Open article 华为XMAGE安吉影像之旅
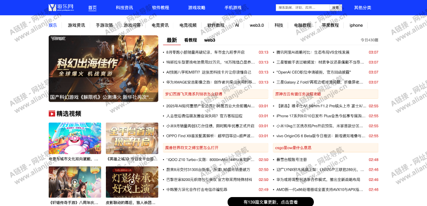 211,82
